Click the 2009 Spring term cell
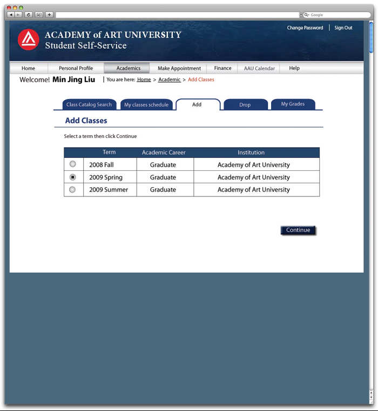This screenshot has height=411, width=378. pos(110,177)
